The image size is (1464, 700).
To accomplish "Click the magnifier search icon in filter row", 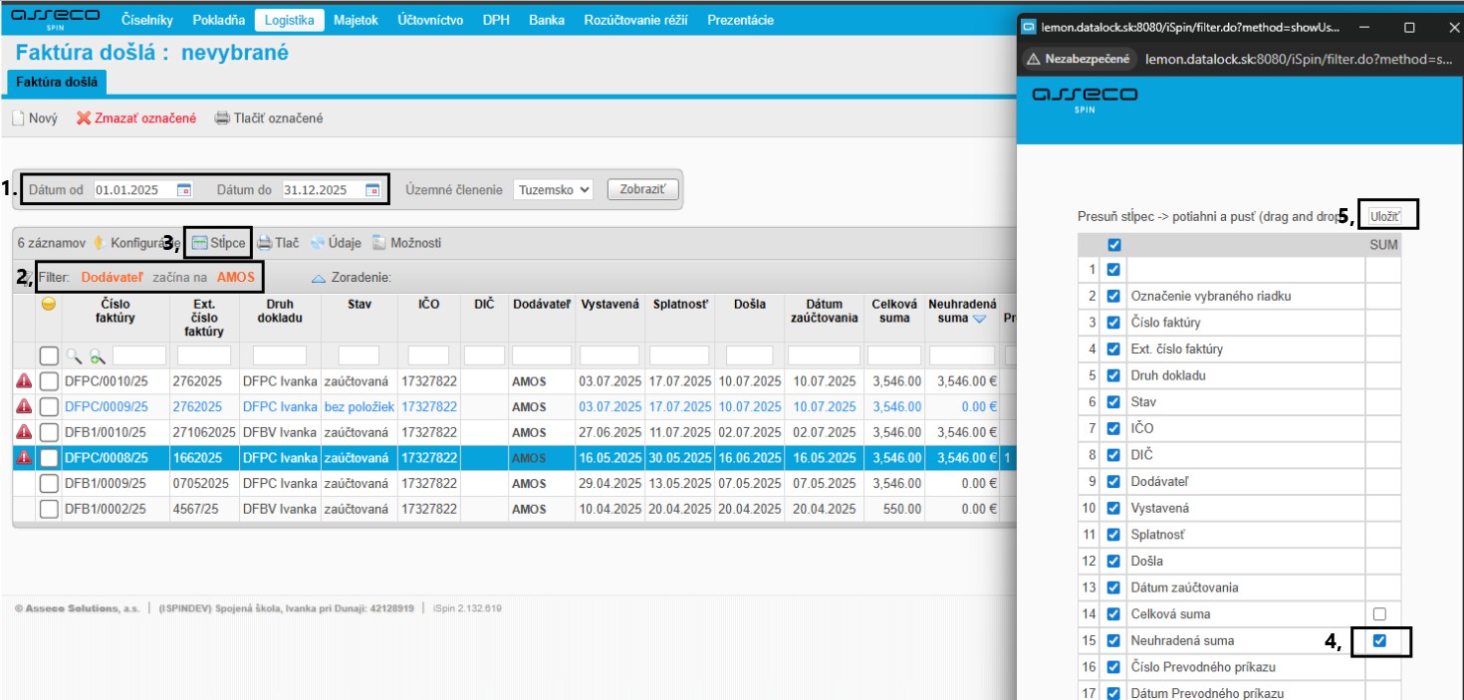I will (75, 355).
